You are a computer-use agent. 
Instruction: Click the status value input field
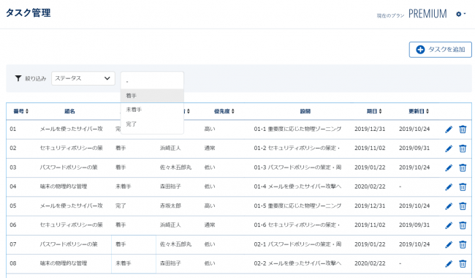[x=152, y=80]
